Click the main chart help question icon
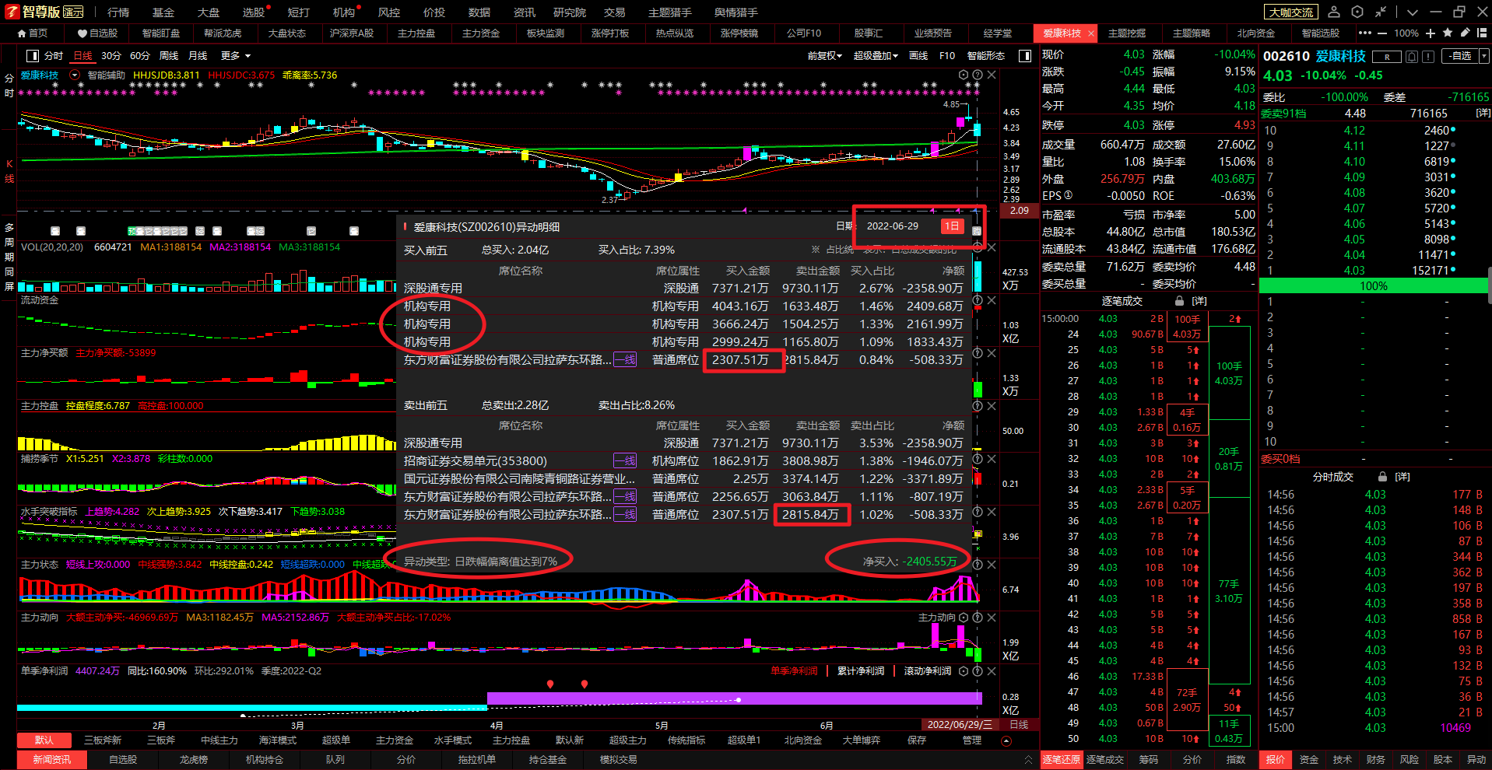1492x770 pixels. 978,75
